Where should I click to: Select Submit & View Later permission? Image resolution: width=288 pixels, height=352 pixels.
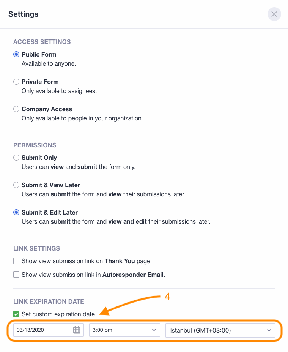click(x=16, y=185)
